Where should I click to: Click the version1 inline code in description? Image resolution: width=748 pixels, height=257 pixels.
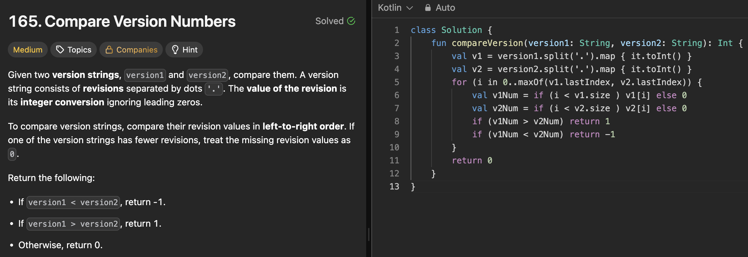[145, 75]
